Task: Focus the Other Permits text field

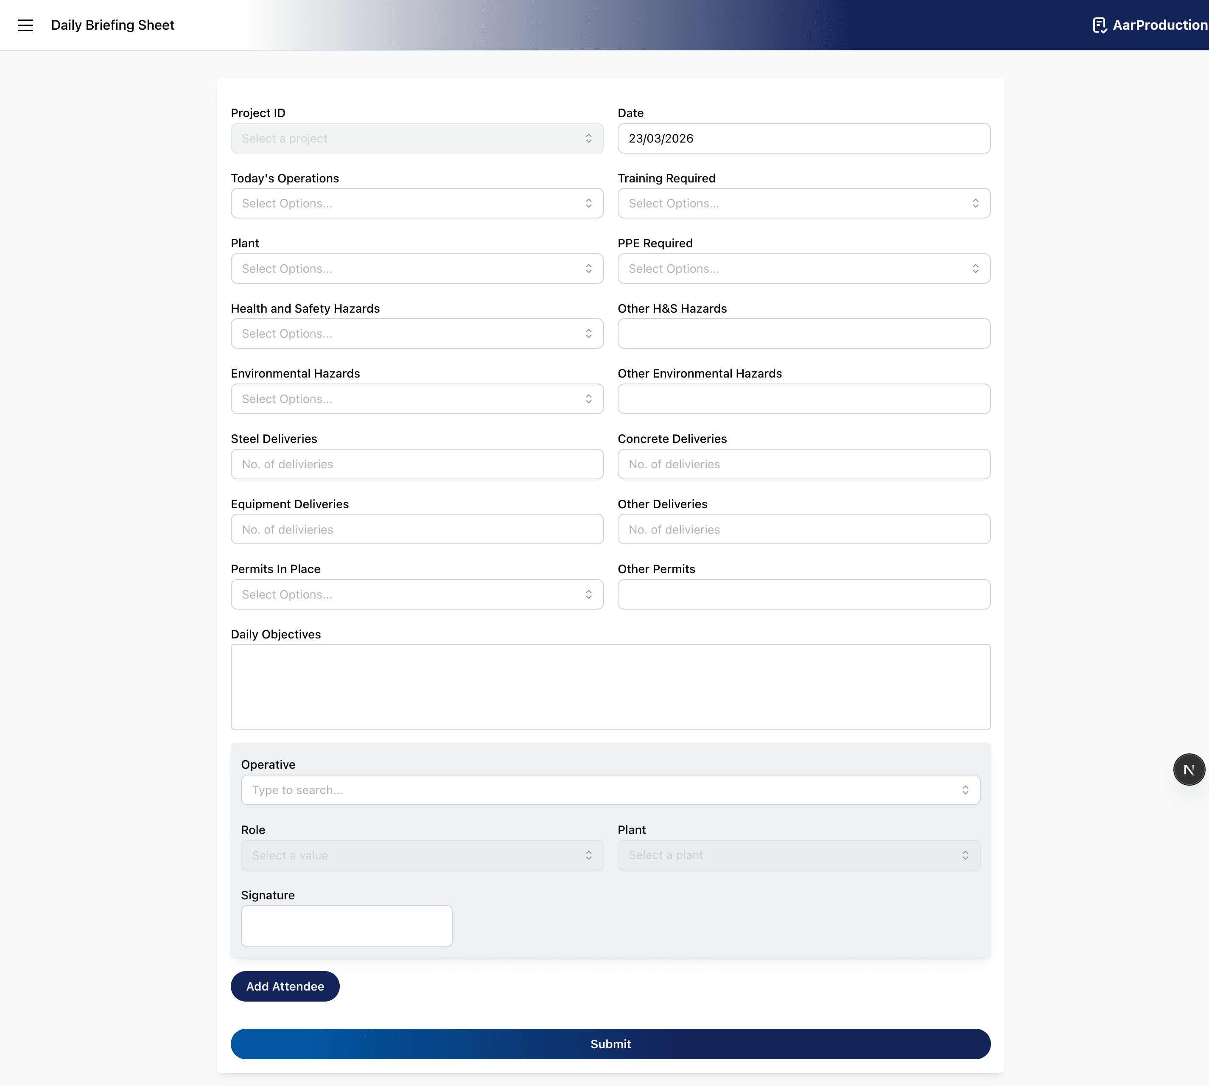Action: click(803, 594)
